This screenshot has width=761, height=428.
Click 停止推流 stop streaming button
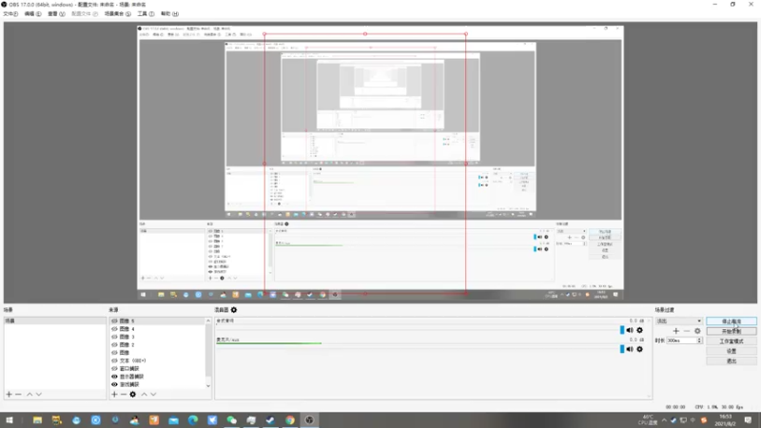(x=732, y=321)
